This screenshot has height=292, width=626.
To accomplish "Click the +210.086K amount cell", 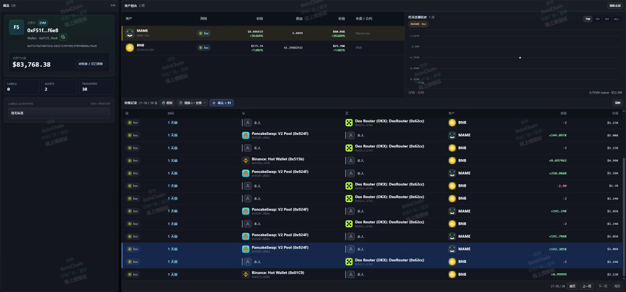I will (x=557, y=173).
